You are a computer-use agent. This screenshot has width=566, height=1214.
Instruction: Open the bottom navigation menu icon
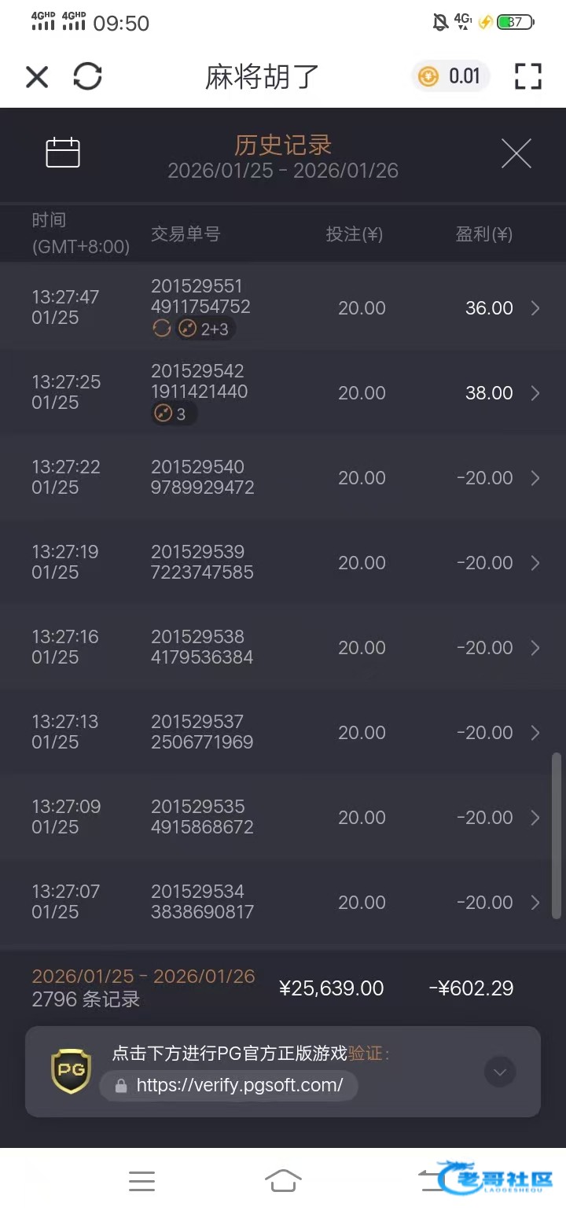pyautogui.click(x=141, y=1180)
